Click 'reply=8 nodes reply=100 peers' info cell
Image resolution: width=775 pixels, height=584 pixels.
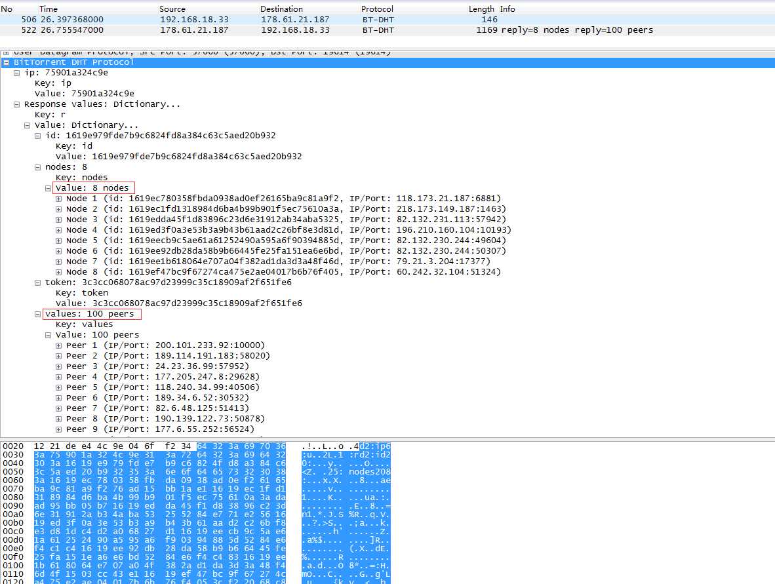577,30
